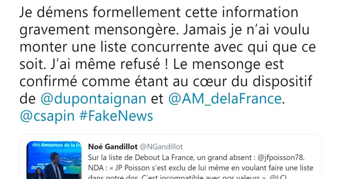Select the main tweet text starting 'Je démens formellement'
Image resolution: width=337 pixels, height=179 pixels.
(x=168, y=64)
